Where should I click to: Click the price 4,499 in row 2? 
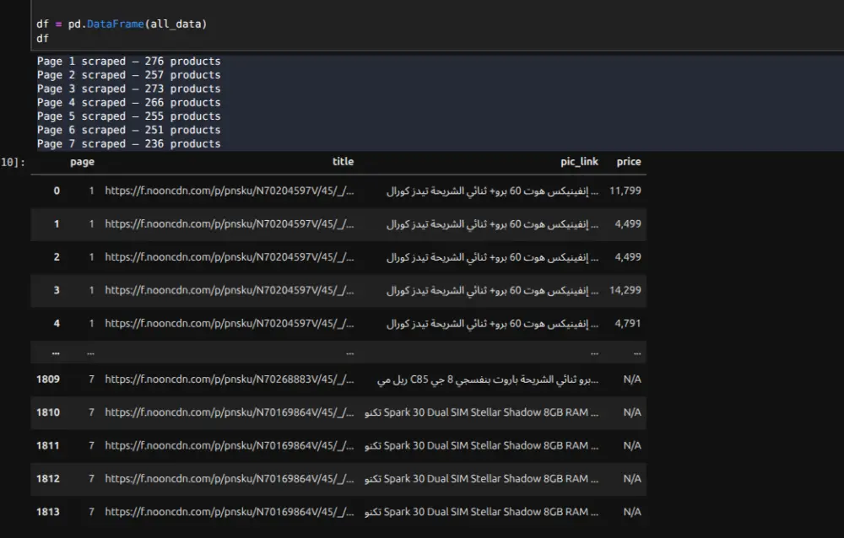click(628, 257)
